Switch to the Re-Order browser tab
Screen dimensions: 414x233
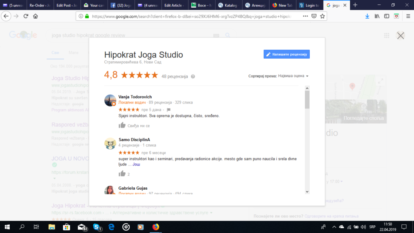[40, 5]
